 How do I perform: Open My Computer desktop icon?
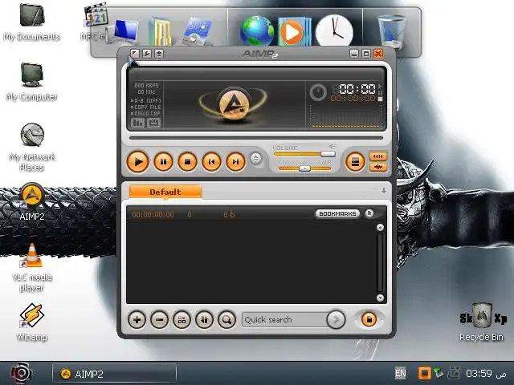[32, 82]
